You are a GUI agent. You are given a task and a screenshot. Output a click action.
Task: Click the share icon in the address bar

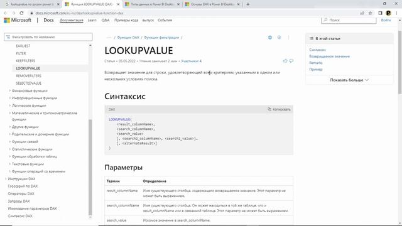(x=362, y=13)
